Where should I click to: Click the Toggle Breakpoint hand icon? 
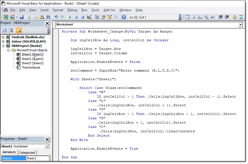(234, 17)
